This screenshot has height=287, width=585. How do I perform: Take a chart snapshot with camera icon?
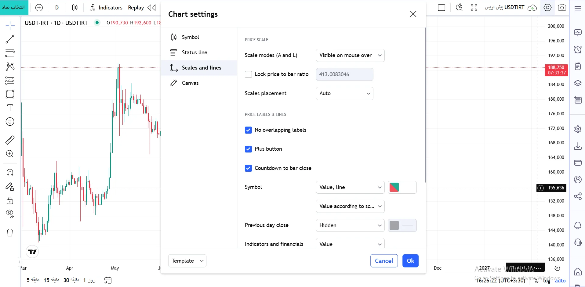click(x=562, y=8)
